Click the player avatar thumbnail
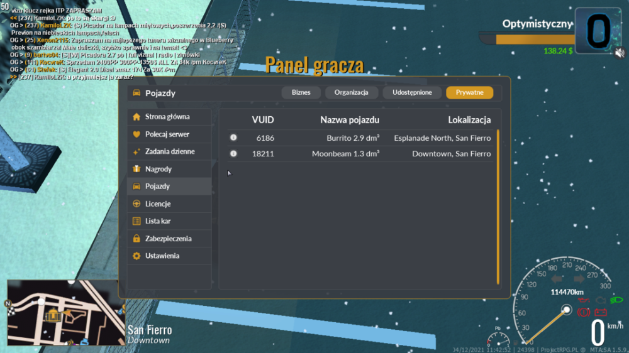Image resolution: width=629 pixels, height=353 pixels. pos(598,30)
